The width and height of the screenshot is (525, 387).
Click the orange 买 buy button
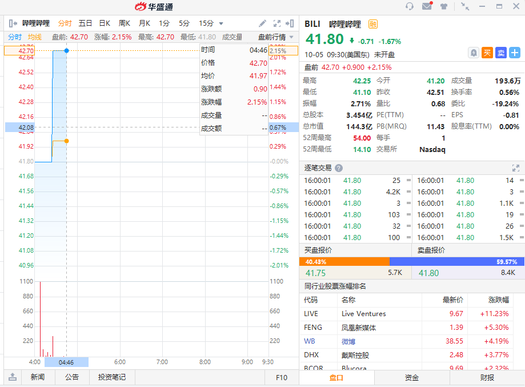pyautogui.click(x=487, y=53)
